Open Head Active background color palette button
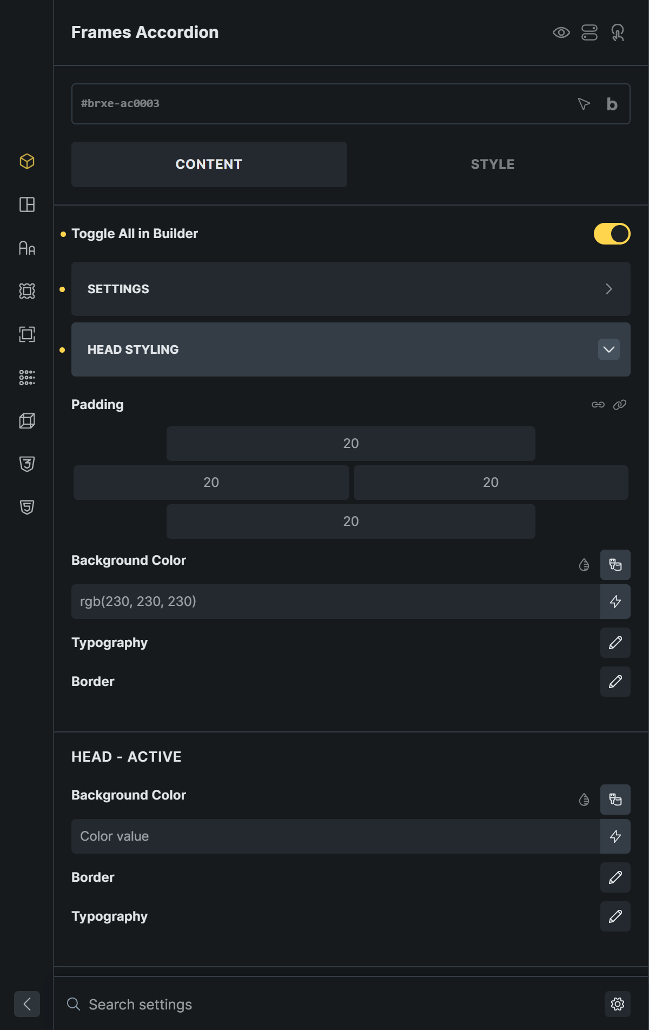This screenshot has width=649, height=1030. pos(615,800)
